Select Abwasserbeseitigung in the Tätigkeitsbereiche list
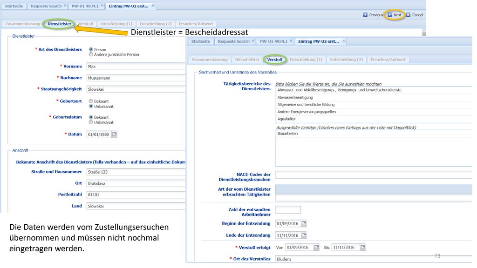477x268 pixels. click(x=374, y=97)
